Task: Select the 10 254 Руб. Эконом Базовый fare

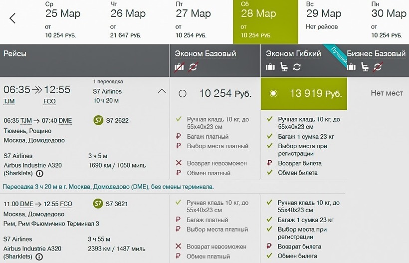Action: click(x=183, y=93)
